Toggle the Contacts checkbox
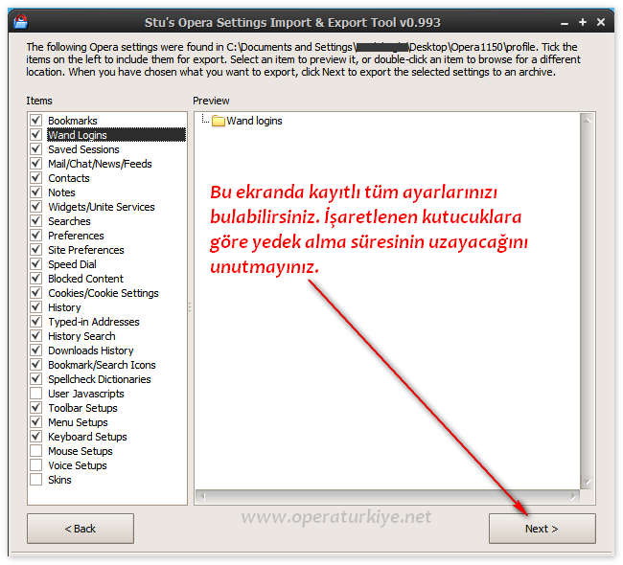The height and width of the screenshot is (565, 623). pos(36,177)
